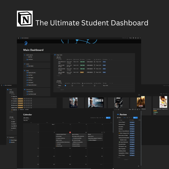Click comments icon in Review panel header
Screen dimensions: 169x169
click(x=133, y=109)
